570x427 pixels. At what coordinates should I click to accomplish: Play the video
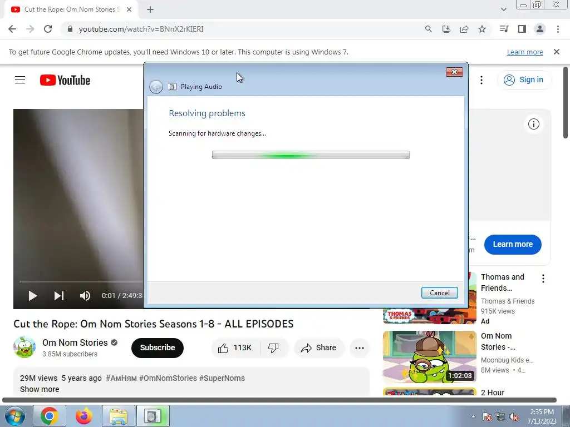[x=33, y=296]
